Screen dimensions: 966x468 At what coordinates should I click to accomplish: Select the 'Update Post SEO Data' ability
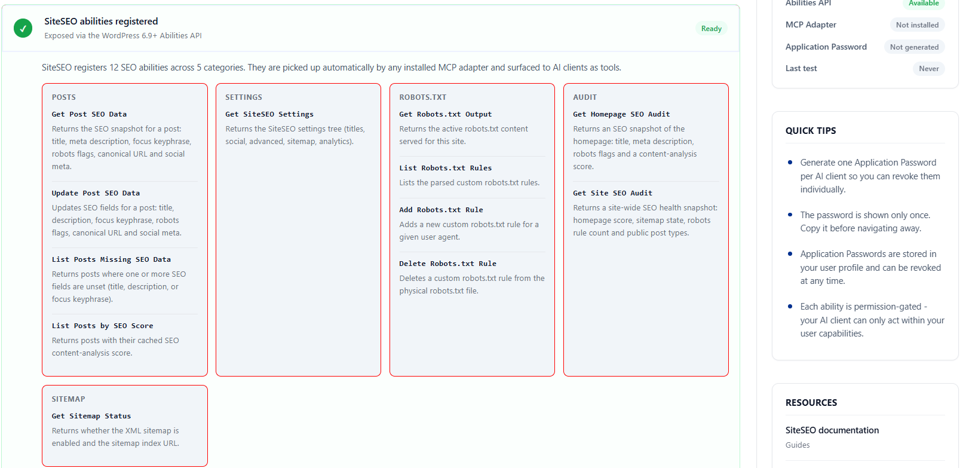tap(96, 193)
